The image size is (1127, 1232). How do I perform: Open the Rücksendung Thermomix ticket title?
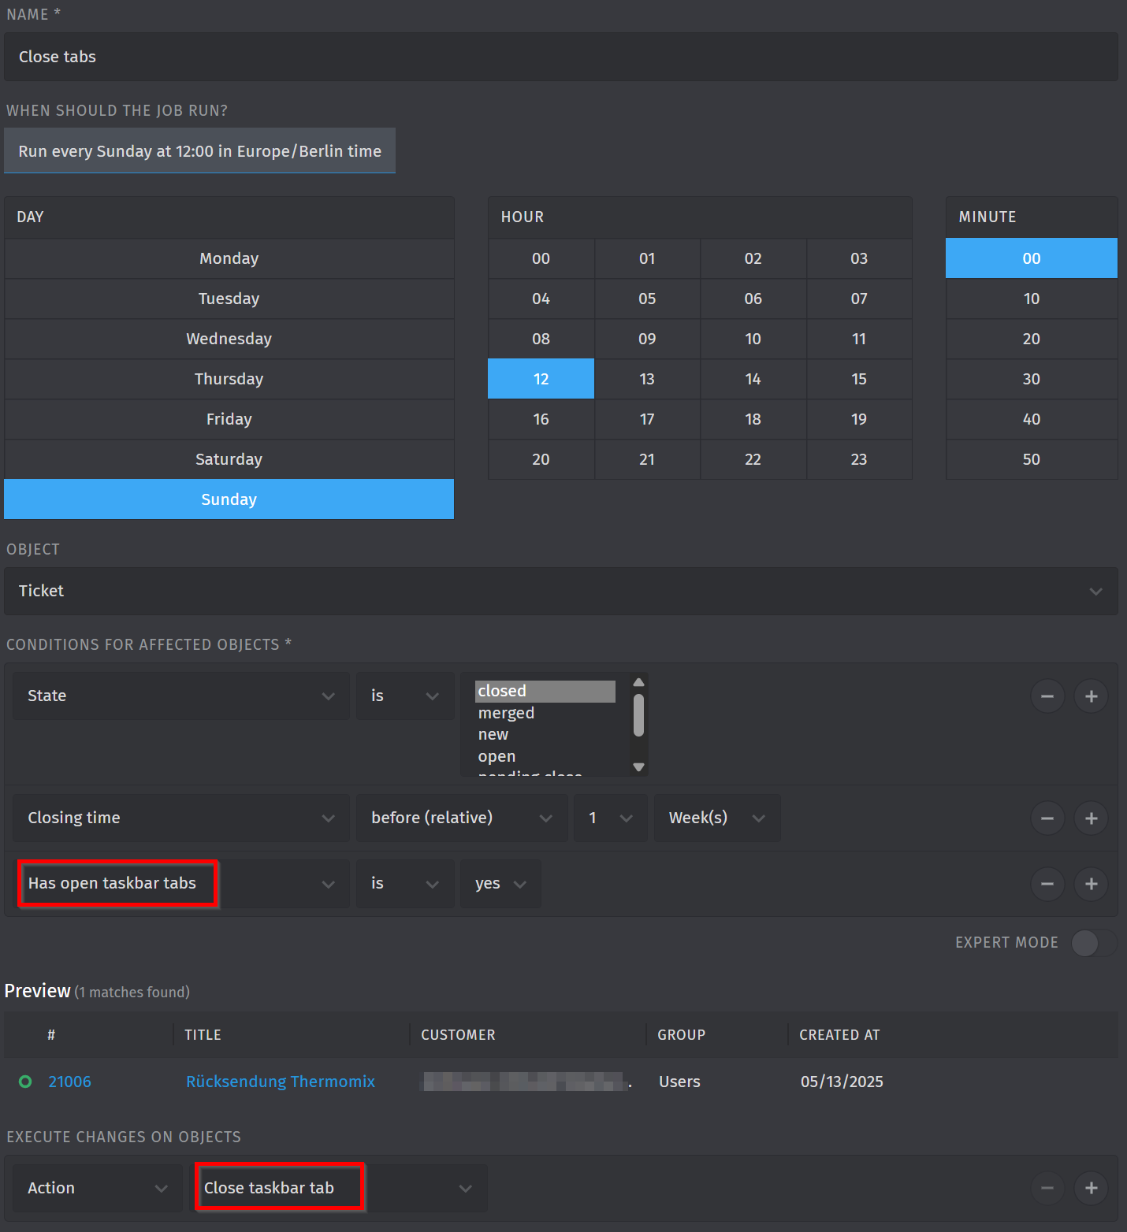[x=280, y=1082]
